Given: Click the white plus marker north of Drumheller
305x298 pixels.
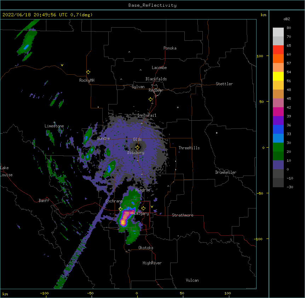Looking at the screenshot, I should coord(217,133).
